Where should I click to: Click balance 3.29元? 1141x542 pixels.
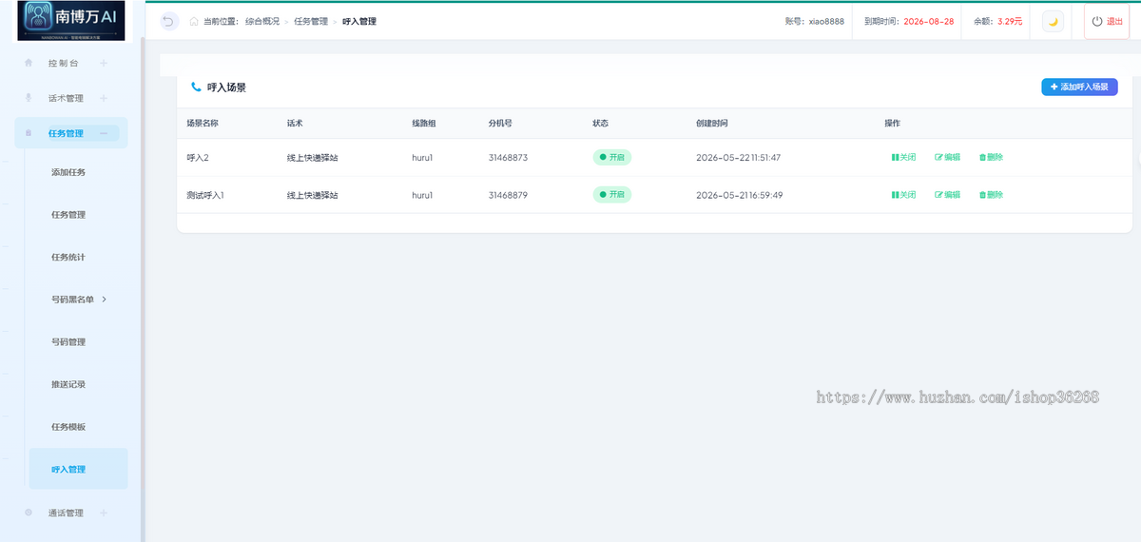1010,21
